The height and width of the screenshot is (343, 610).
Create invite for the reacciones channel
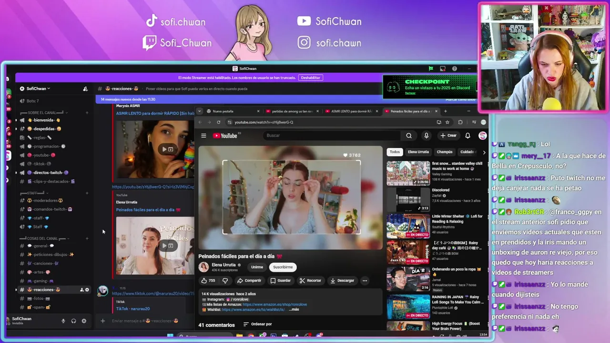(81, 290)
